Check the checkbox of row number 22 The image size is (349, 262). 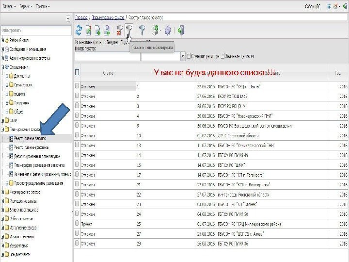pyautogui.click(x=77, y=194)
